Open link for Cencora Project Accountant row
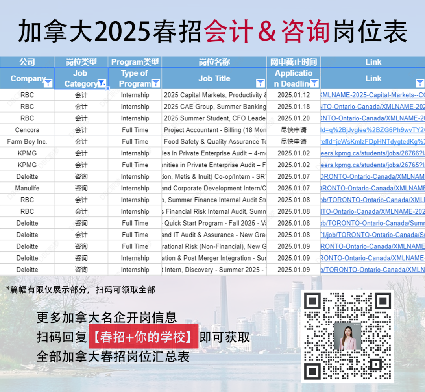 click(372, 130)
